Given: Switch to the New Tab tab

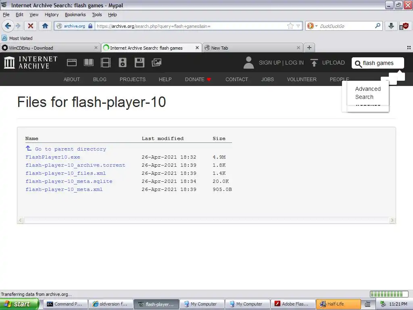Looking at the screenshot, I should [x=253, y=48].
